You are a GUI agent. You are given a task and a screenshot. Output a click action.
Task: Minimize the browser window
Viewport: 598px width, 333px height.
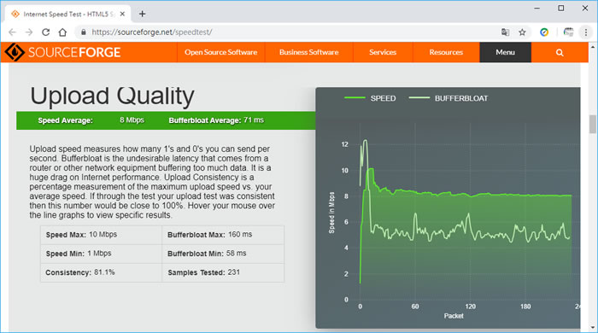537,8
